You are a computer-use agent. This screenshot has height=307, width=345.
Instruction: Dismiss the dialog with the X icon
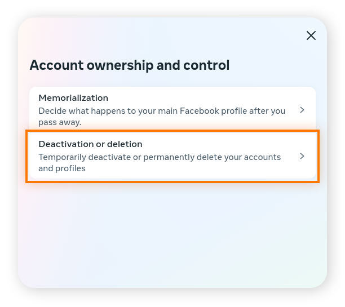pyautogui.click(x=311, y=35)
